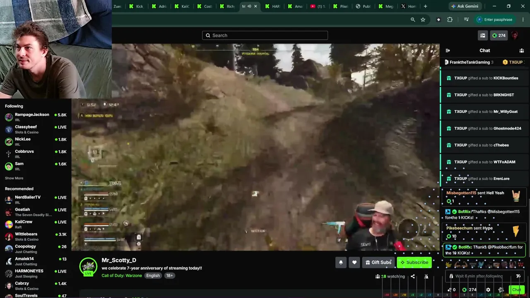Open Chrome extension icon left of puzzle
This screenshot has height=298, width=530.
(438, 19)
